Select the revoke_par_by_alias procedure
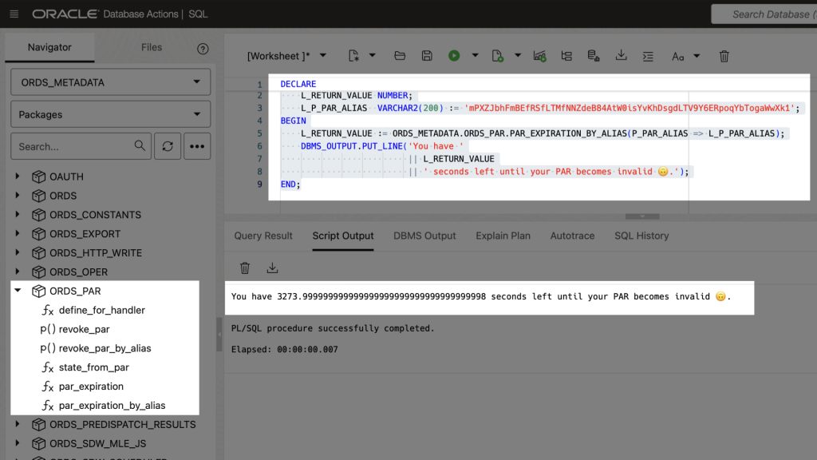Screen dimensions: 817x460 (105, 348)
